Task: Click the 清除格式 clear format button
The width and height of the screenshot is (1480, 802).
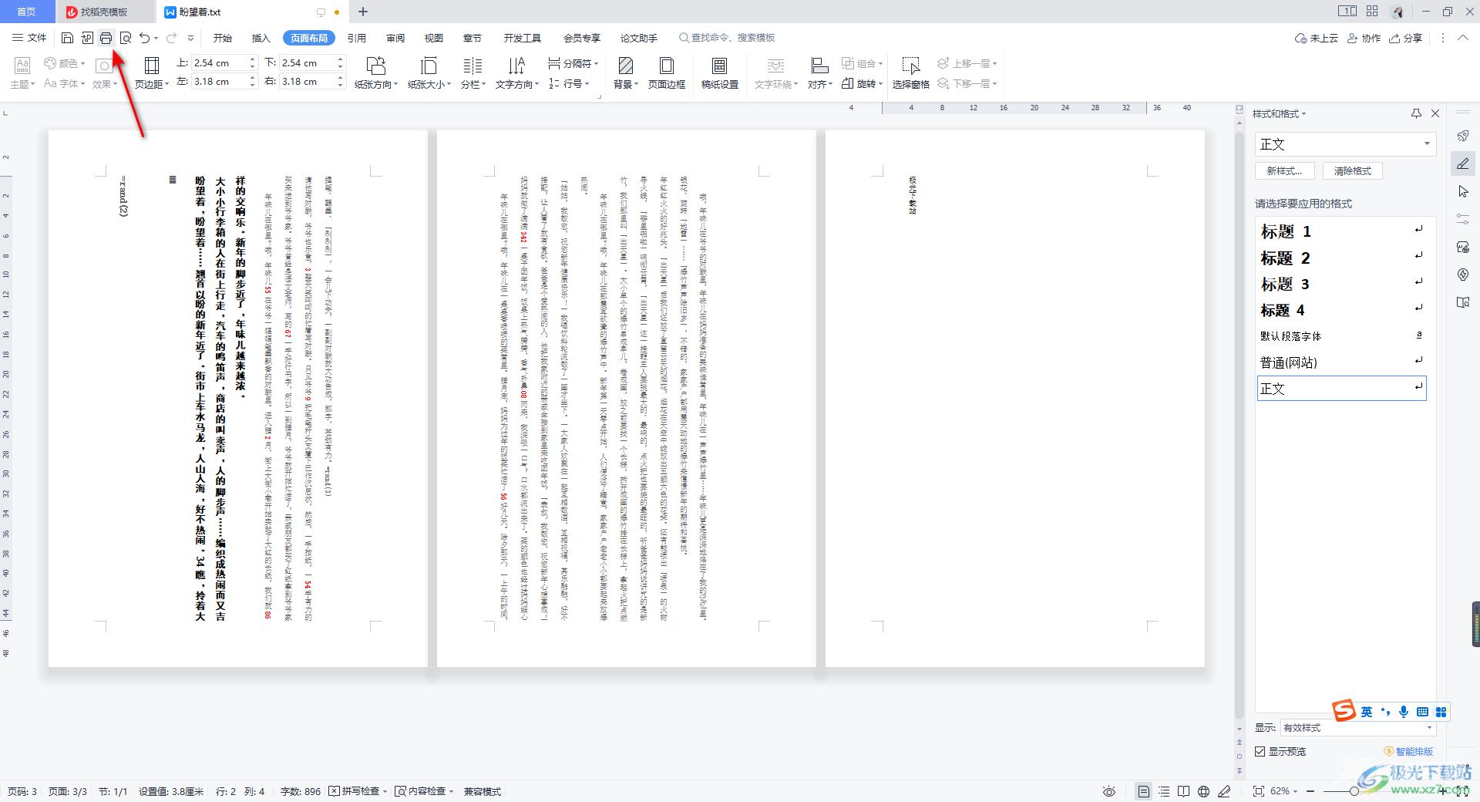Action: 1353,171
